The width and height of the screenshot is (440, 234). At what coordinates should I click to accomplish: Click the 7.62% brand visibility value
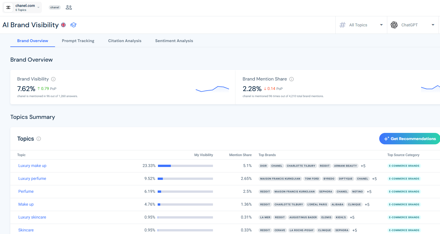tap(26, 89)
